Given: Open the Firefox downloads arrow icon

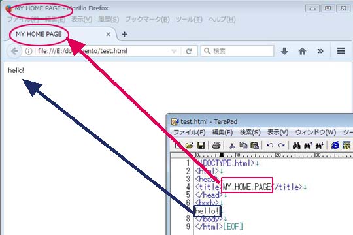Looking at the screenshot, I should pos(284,51).
